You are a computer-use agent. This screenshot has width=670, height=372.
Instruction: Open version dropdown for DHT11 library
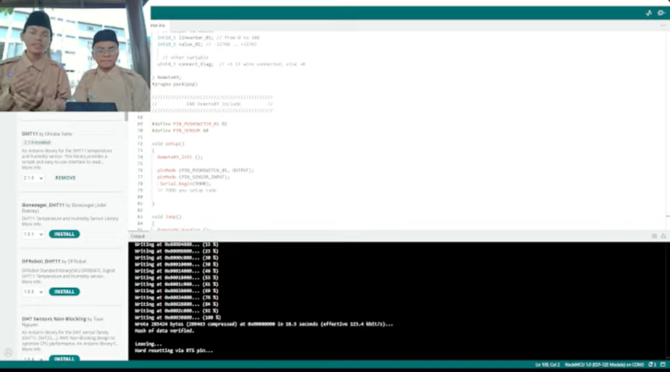click(x=33, y=178)
